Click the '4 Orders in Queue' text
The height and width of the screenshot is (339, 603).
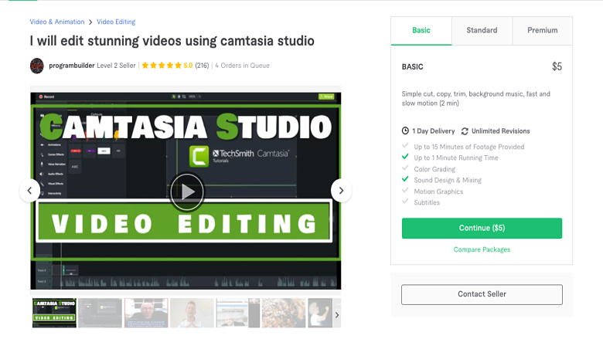pos(242,66)
